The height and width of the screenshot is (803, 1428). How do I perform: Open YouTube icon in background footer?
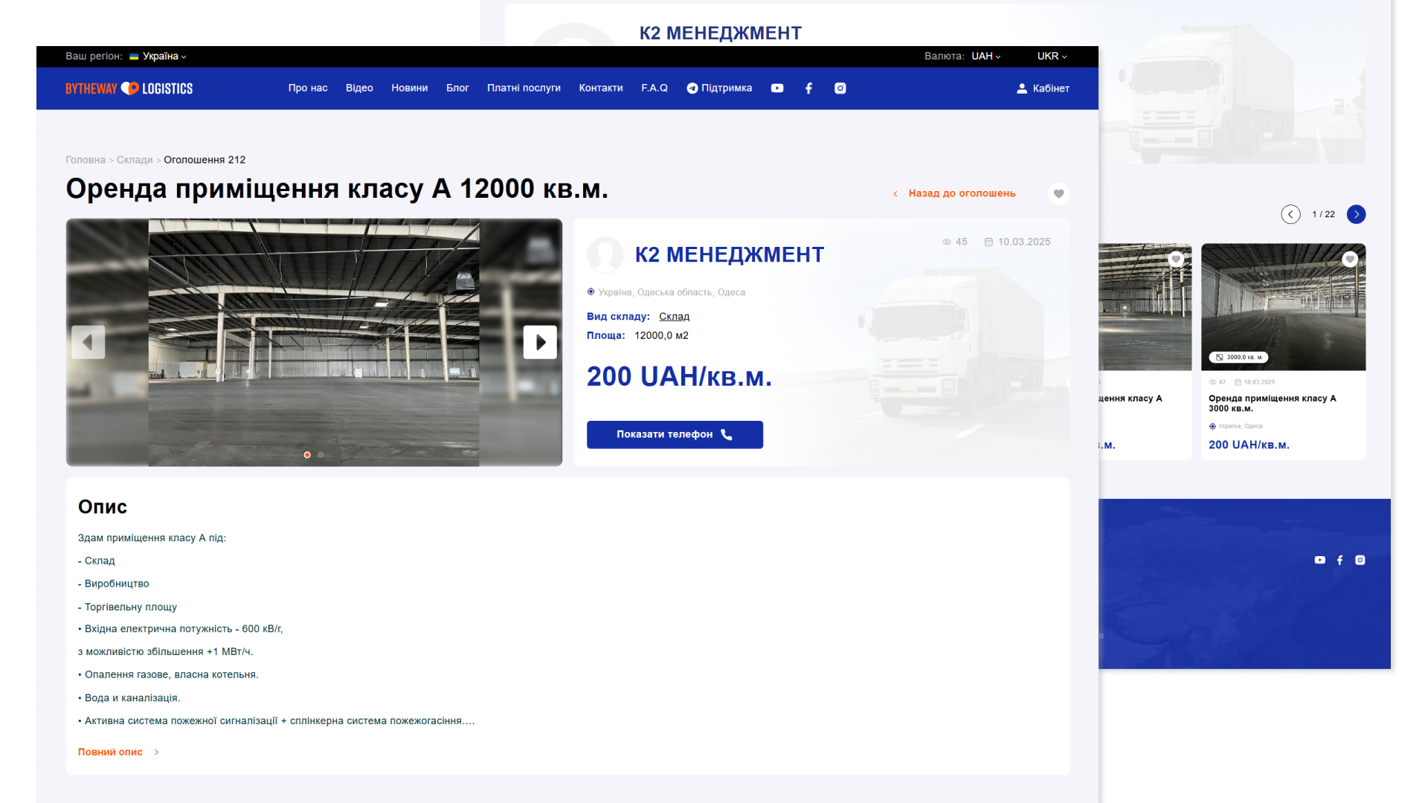click(x=1319, y=560)
